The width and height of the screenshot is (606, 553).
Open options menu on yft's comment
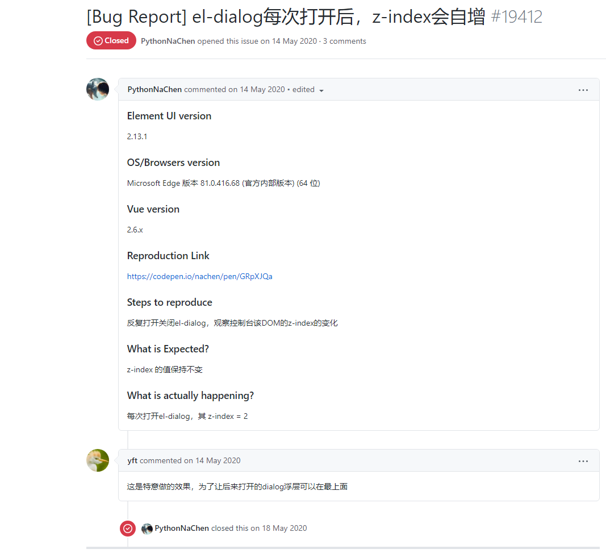pyautogui.click(x=583, y=461)
